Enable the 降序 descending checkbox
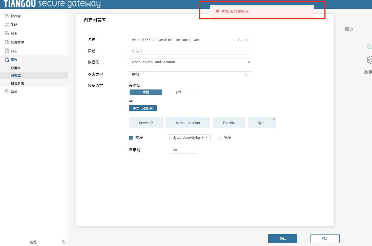This screenshot has height=246, width=372. pos(219,137)
